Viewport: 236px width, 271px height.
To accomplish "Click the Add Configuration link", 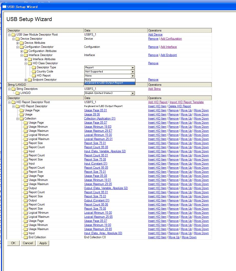I will [x=171, y=39].
